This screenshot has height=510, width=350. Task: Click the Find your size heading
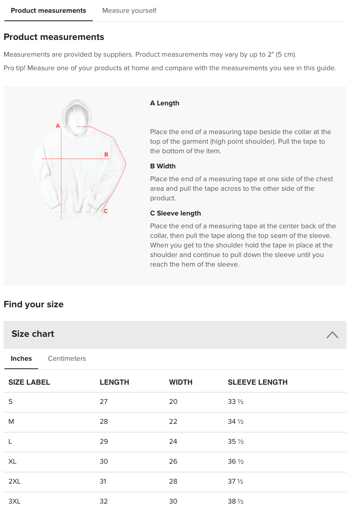33,304
